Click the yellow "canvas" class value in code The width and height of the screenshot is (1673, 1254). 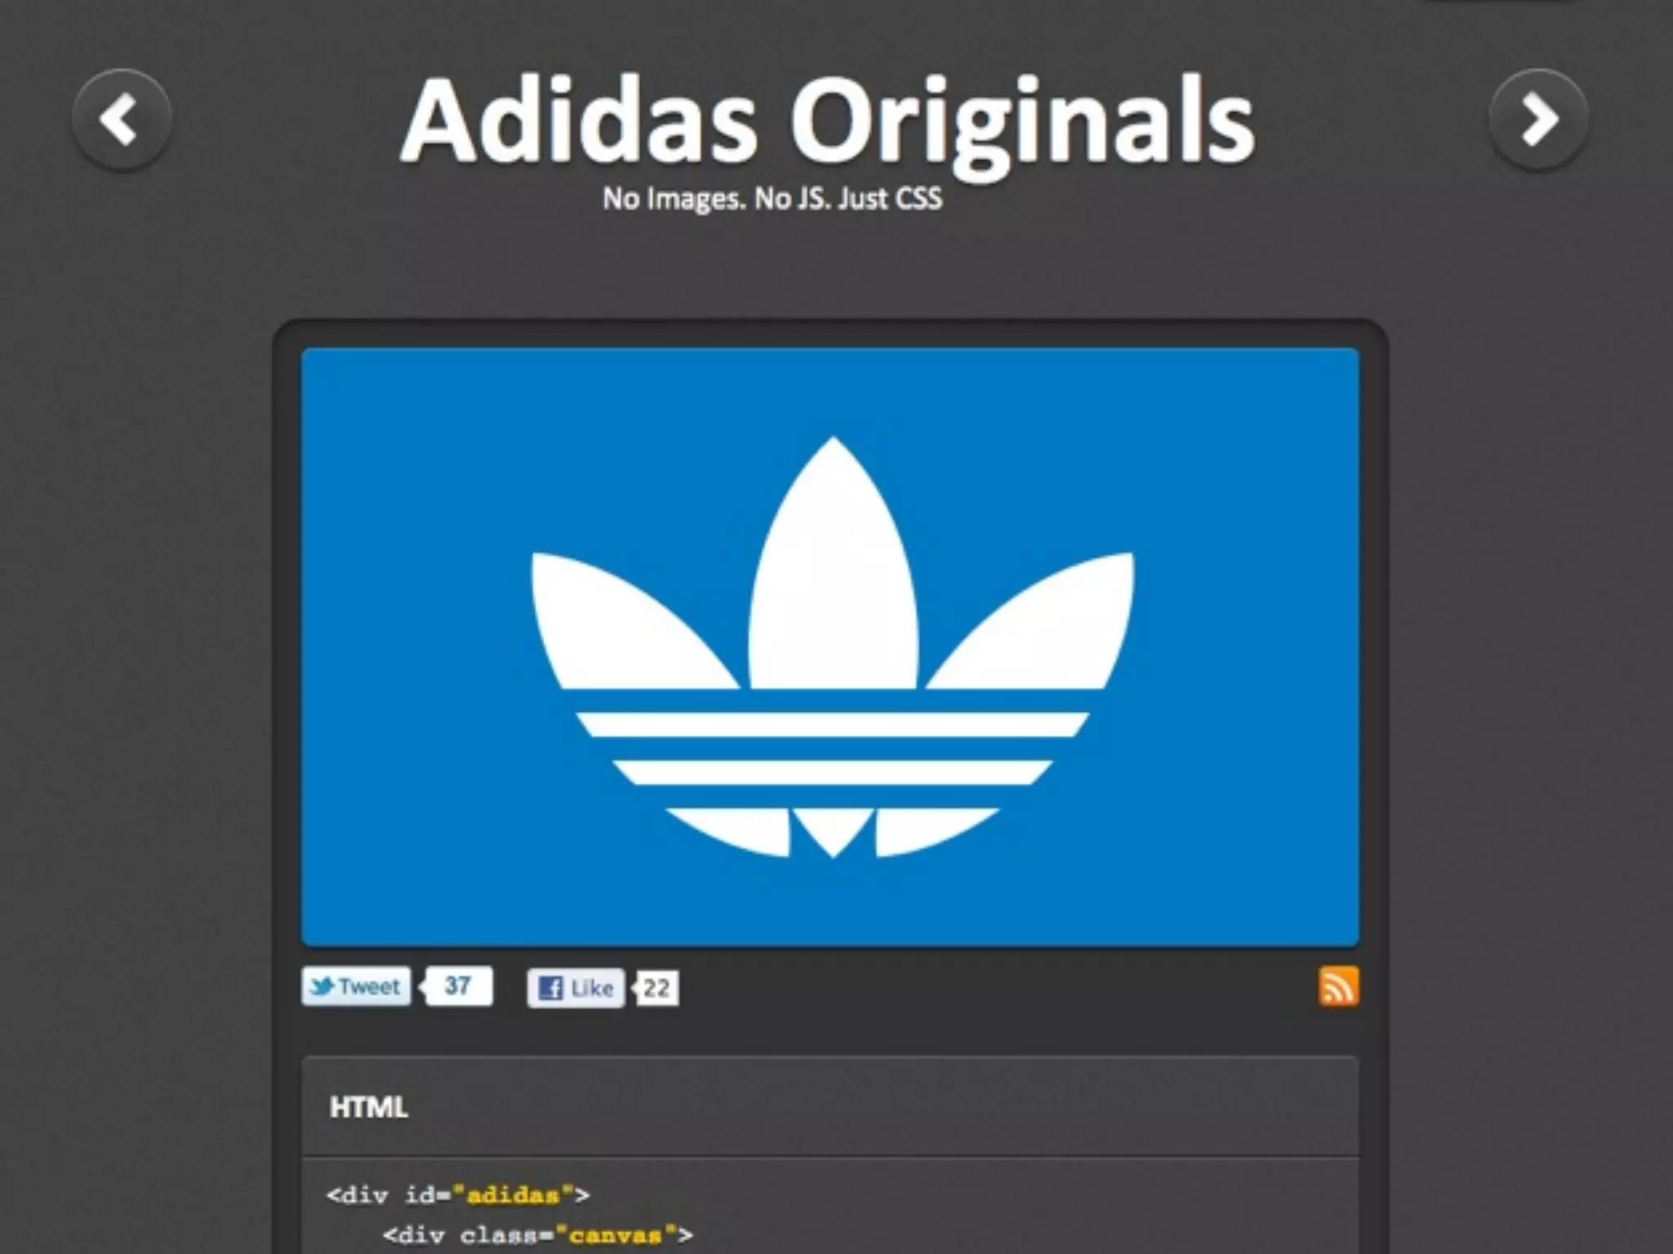[x=615, y=1235]
